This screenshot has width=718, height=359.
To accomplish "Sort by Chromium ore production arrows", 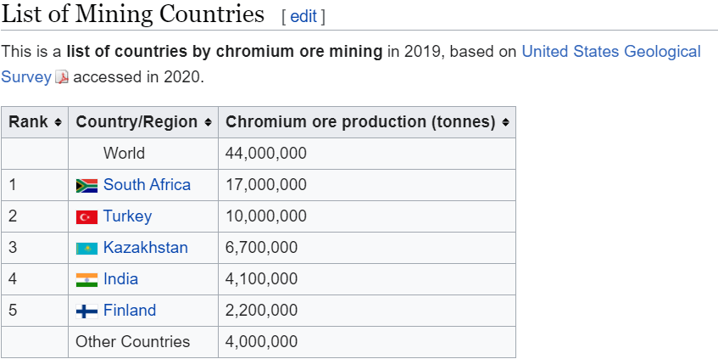I will (x=505, y=122).
